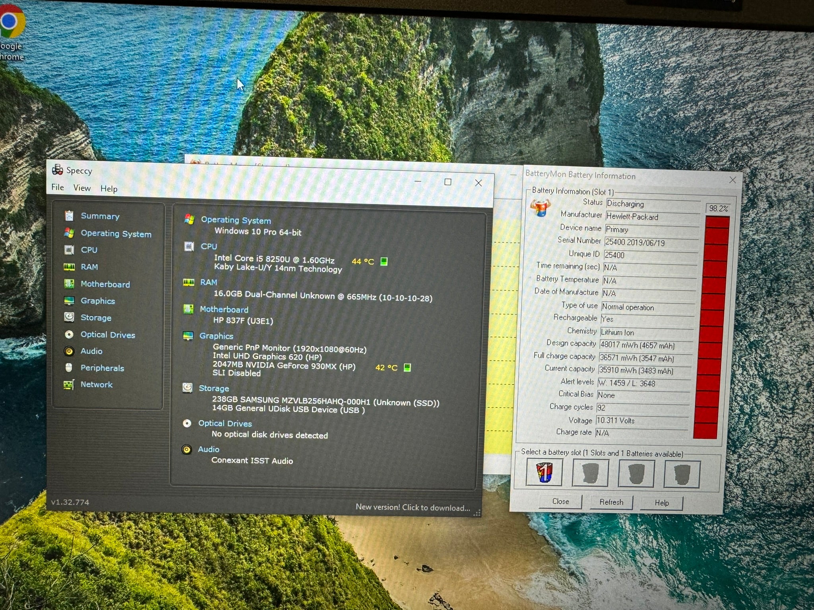
Task: Click the Help button in BatteryMon
Action: (x=662, y=503)
